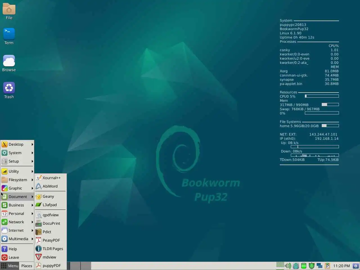Click the Menu button on taskbar
The height and width of the screenshot is (270, 360).
click(10, 266)
